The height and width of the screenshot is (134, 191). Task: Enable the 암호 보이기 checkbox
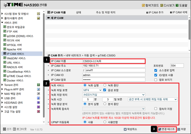click(x=156, y=80)
